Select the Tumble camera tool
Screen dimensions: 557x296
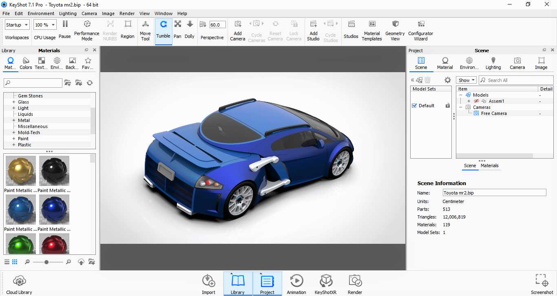(163, 31)
